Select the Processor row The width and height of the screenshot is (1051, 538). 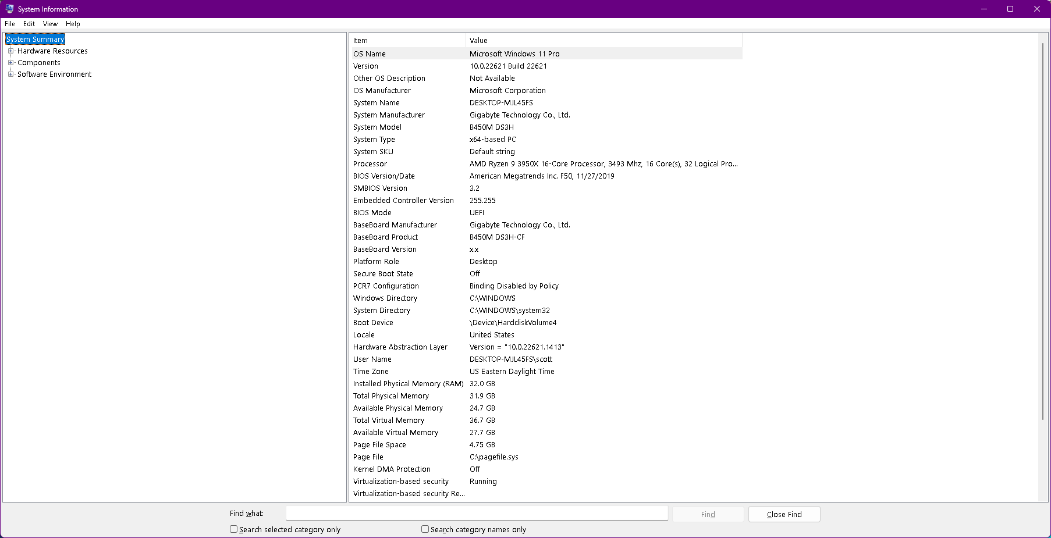pyautogui.click(x=546, y=163)
